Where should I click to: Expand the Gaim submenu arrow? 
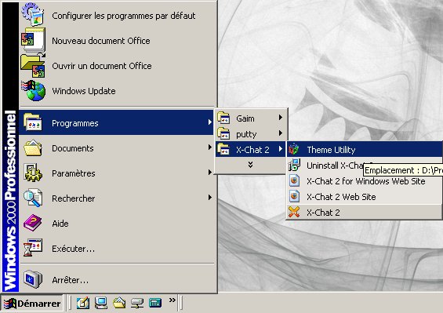[280, 117]
